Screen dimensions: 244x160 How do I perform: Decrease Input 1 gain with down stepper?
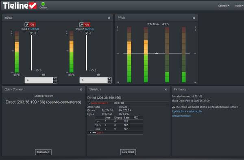55,82
